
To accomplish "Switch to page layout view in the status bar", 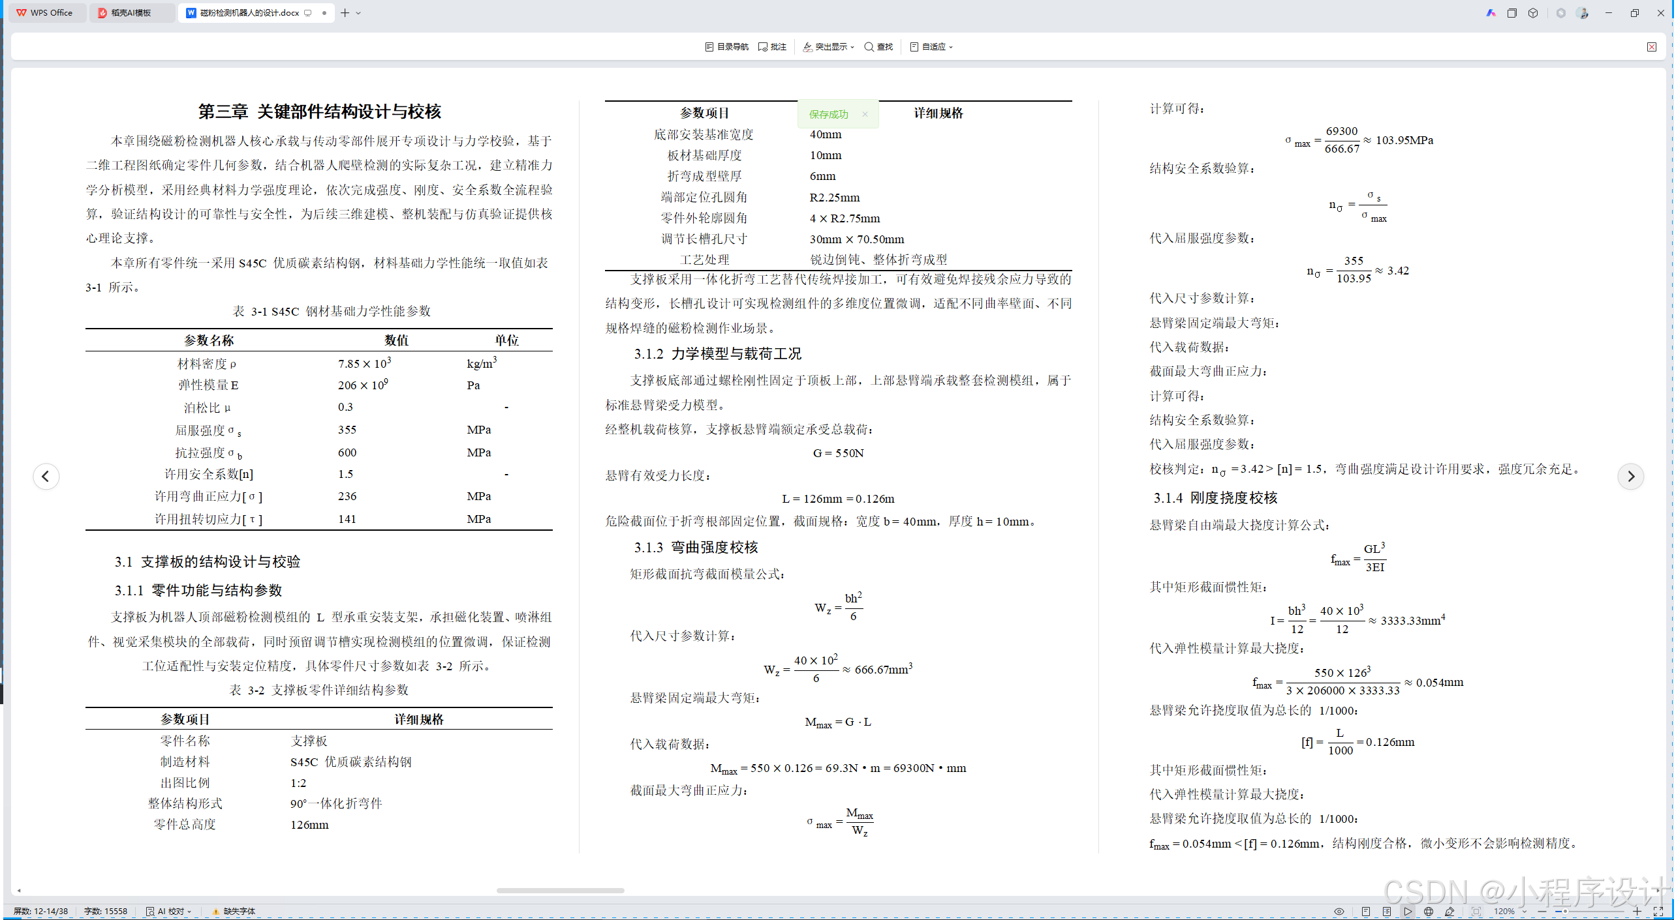I will click(1365, 911).
